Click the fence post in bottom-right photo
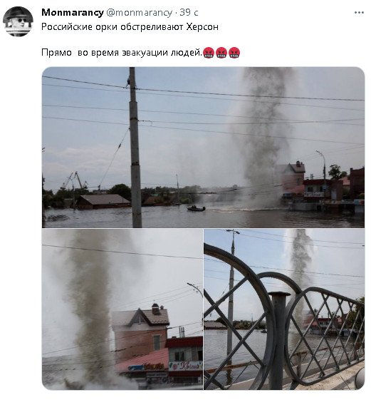The image size is (371, 400). pyautogui.click(x=278, y=341)
